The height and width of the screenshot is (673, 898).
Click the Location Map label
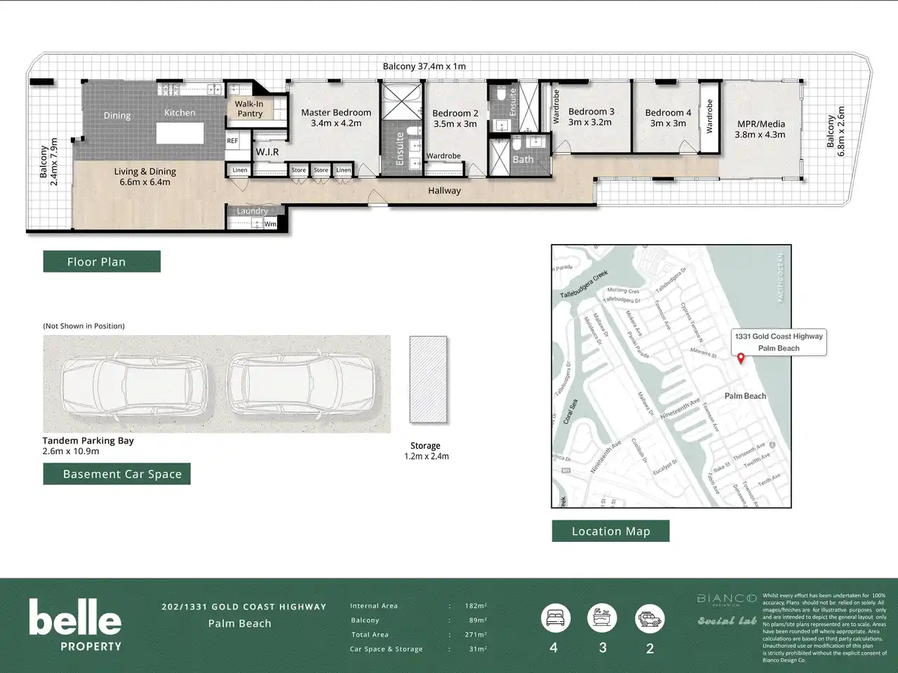(x=610, y=531)
